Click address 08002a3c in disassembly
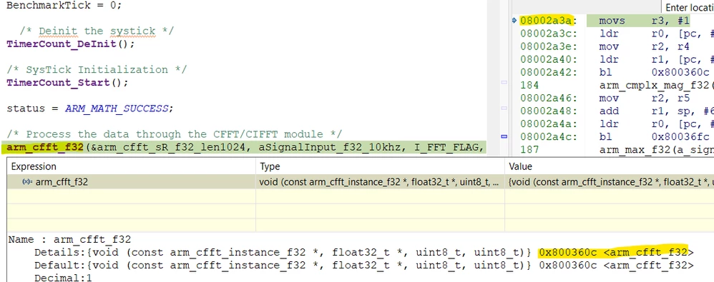This screenshot has width=714, height=282. tap(548, 34)
